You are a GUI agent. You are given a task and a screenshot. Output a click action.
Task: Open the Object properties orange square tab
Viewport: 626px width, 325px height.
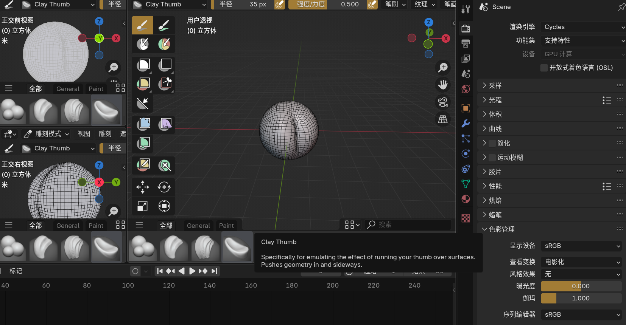click(466, 108)
